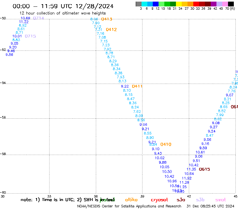Select wave height value 9.07
The image size is (238, 209).
230,95
